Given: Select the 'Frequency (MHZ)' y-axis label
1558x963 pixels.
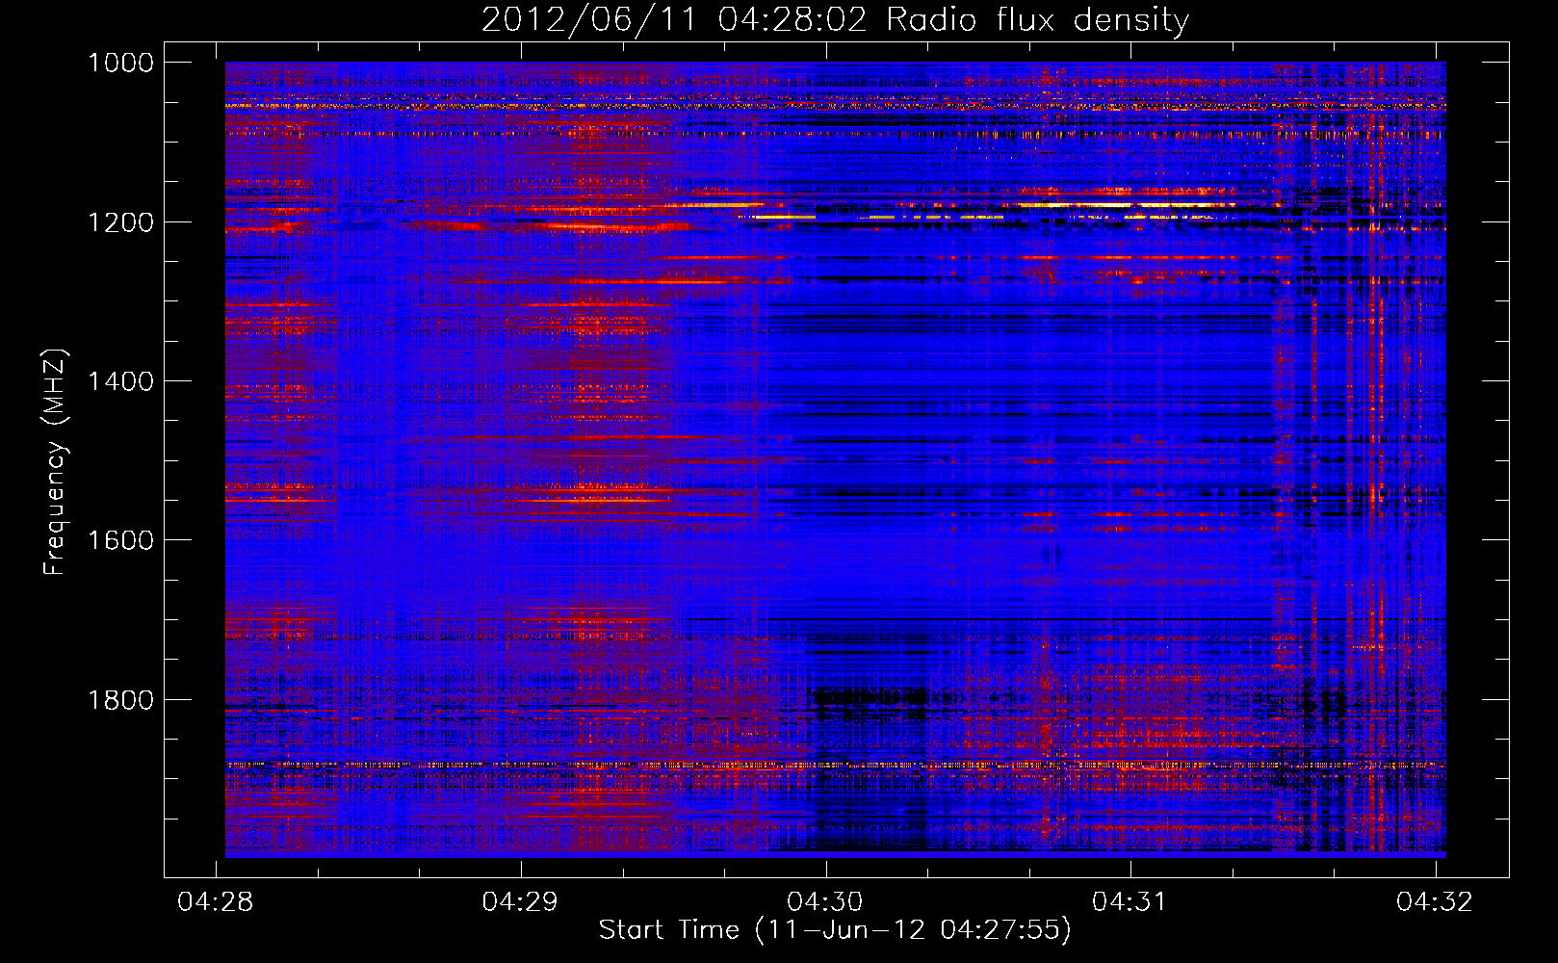Looking at the screenshot, I should (x=55, y=462).
